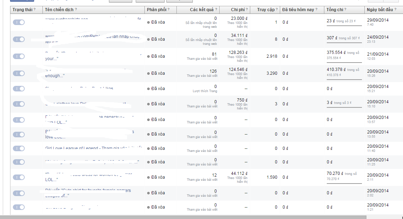Open help icon beside Trạng thái header
Screen dimensions: 403x219
[x=35, y=9]
